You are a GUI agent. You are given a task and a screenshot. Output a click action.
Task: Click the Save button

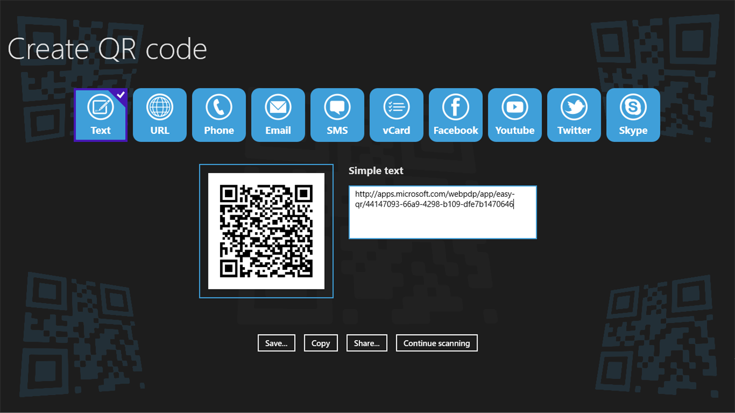[x=276, y=343]
